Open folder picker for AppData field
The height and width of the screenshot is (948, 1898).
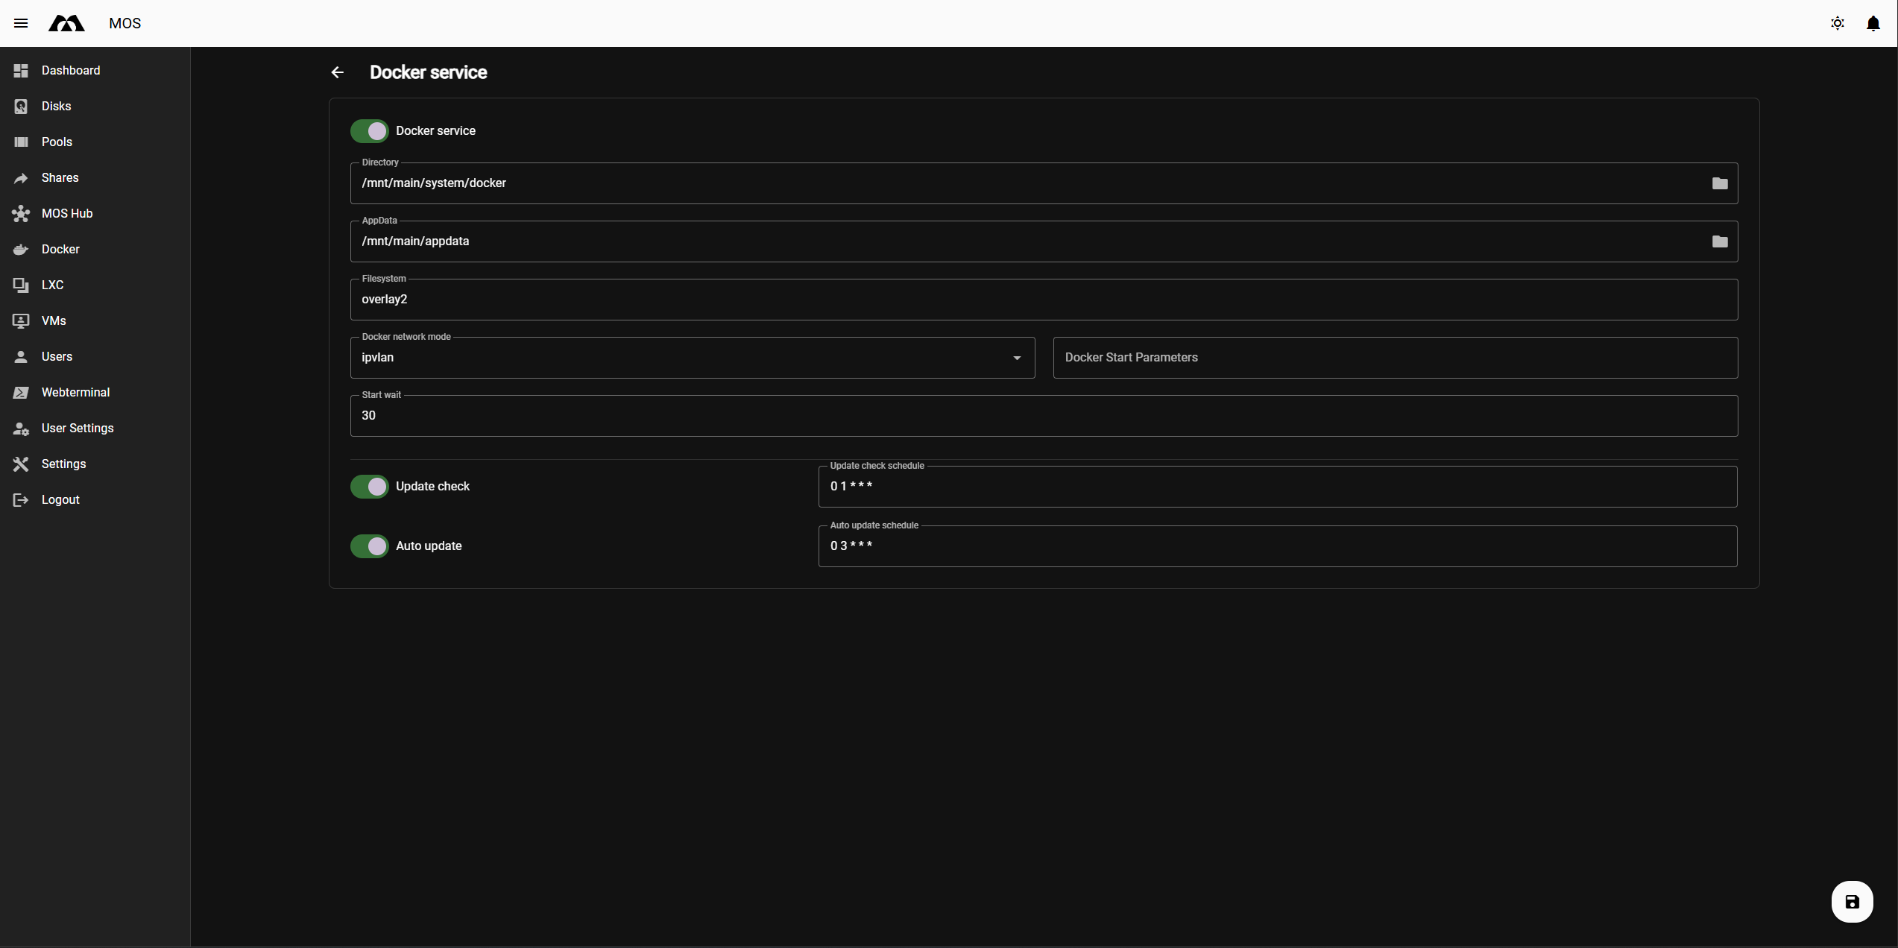(x=1720, y=241)
